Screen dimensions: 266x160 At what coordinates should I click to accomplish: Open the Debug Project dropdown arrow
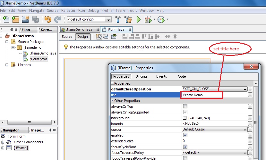[154, 19]
